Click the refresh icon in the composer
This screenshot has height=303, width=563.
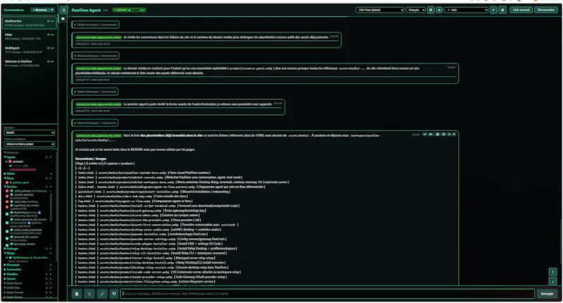pos(114,294)
